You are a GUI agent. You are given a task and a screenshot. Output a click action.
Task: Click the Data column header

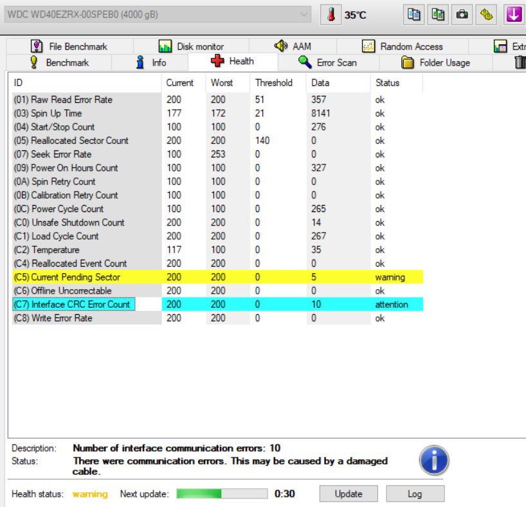[338, 83]
